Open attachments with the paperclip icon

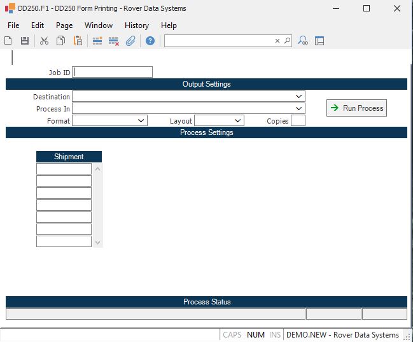[x=130, y=41]
